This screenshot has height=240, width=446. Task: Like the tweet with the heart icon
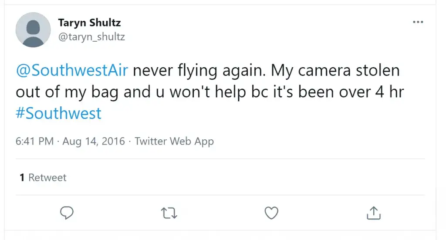(271, 213)
